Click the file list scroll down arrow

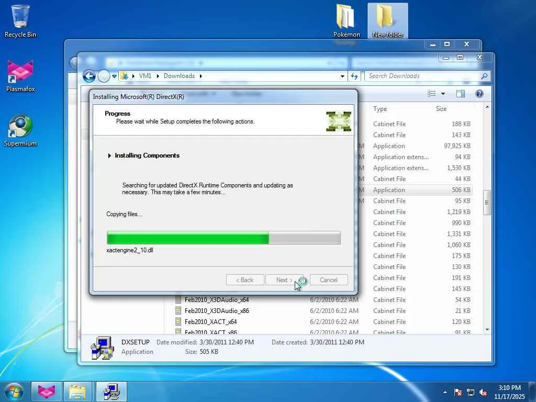click(x=487, y=330)
